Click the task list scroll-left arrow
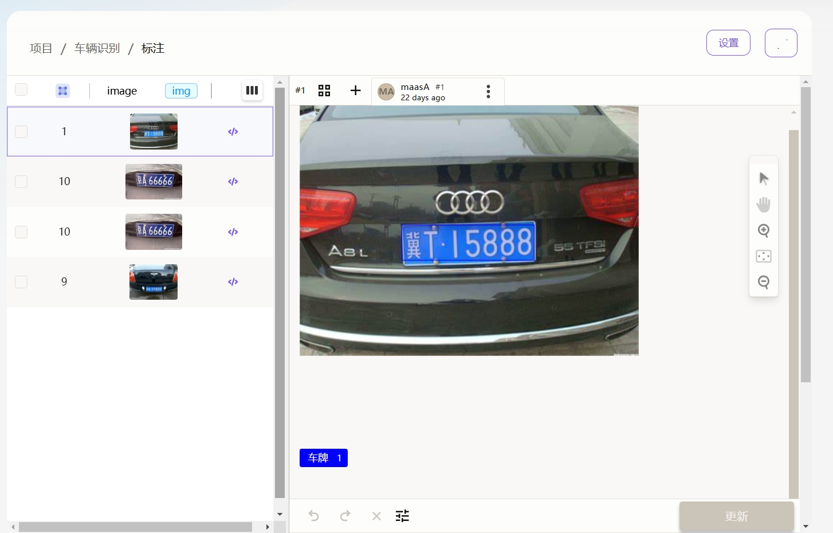Screen dimensions: 833x533 [13, 527]
